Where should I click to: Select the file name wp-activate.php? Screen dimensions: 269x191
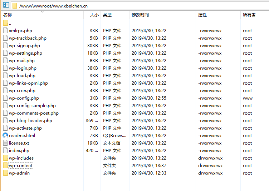25,128
